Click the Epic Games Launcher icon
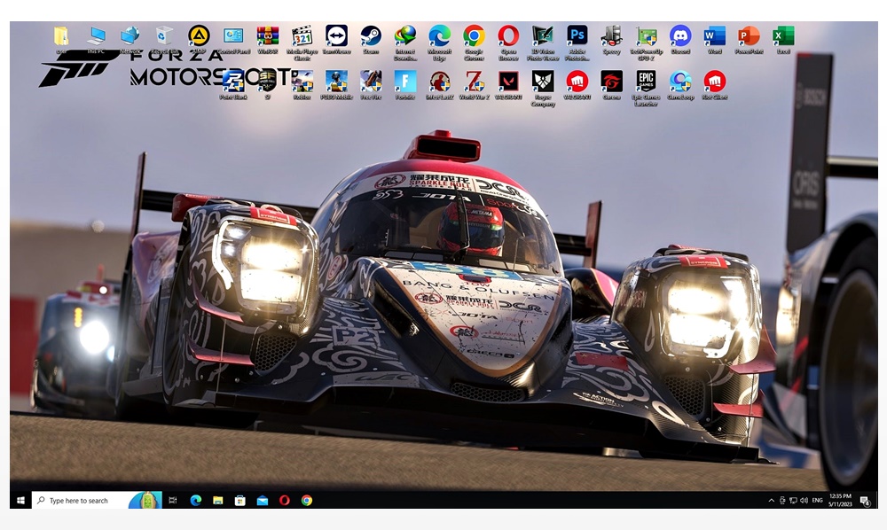Screen dimensions: 887x530 (x=646, y=82)
